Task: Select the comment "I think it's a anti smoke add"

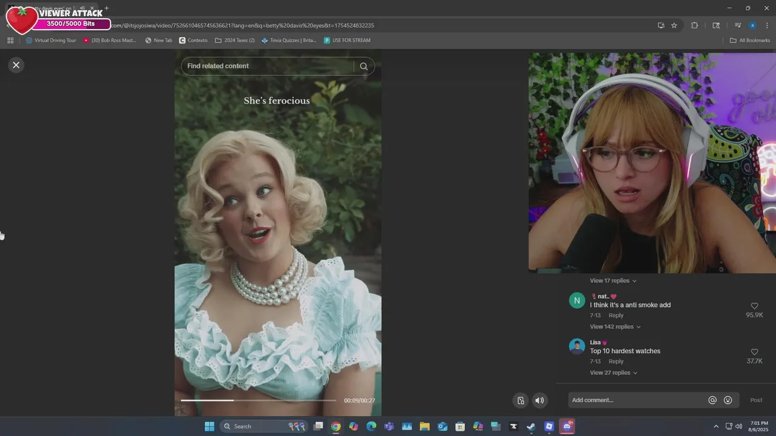Action: (x=630, y=305)
